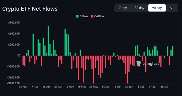The width and height of the screenshot is (182, 96).
Task: Click the 16 Jun x-axis date
Action: (x=117, y=87)
